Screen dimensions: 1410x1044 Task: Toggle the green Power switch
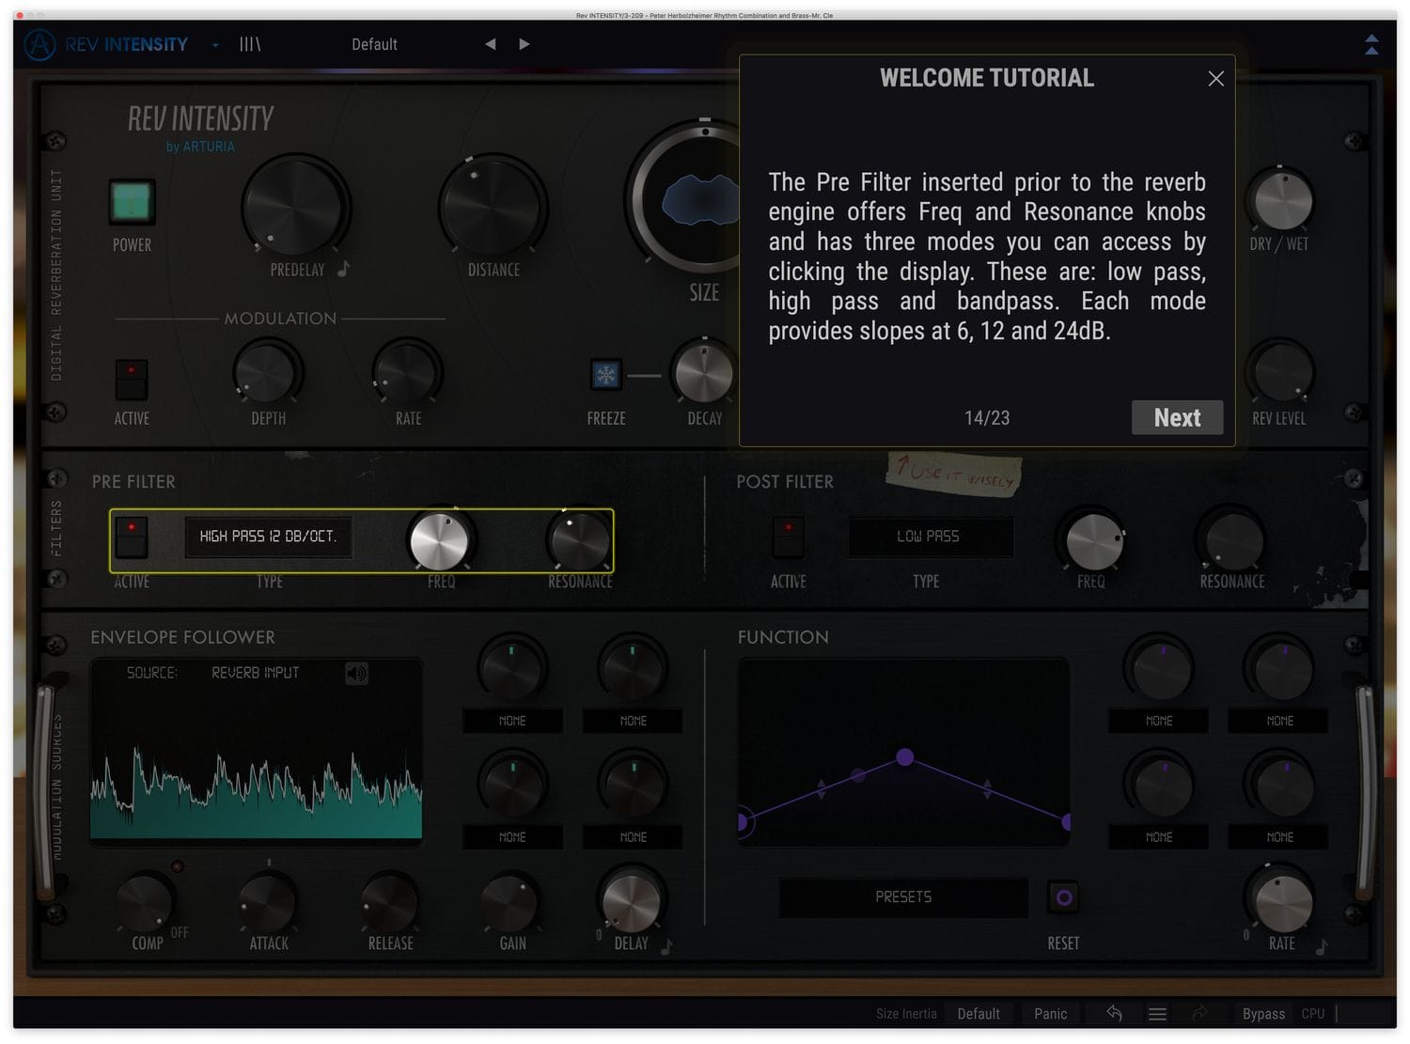pyautogui.click(x=132, y=202)
